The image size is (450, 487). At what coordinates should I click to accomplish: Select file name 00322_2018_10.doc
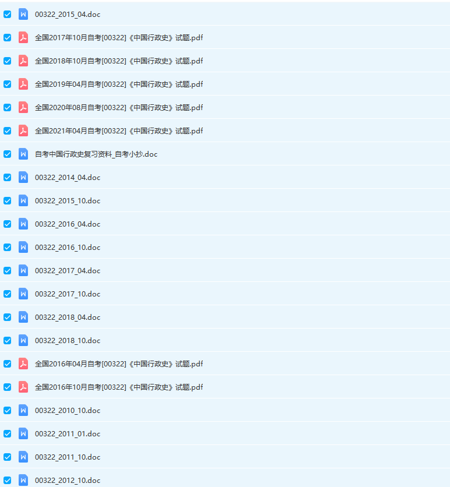click(x=68, y=340)
